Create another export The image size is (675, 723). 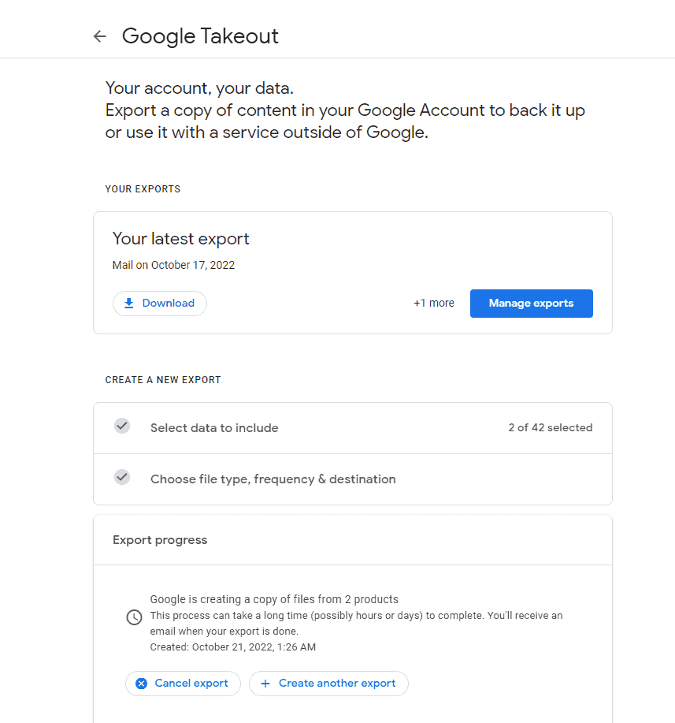click(x=328, y=684)
